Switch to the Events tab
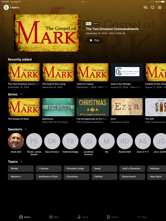Image resolution: width=166 pixels, height=221 pixels. pyautogui.click(x=112, y=217)
